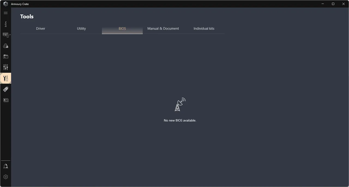The height and width of the screenshot is (187, 349).
Task: Select the BIOS tab
Action: (122, 29)
